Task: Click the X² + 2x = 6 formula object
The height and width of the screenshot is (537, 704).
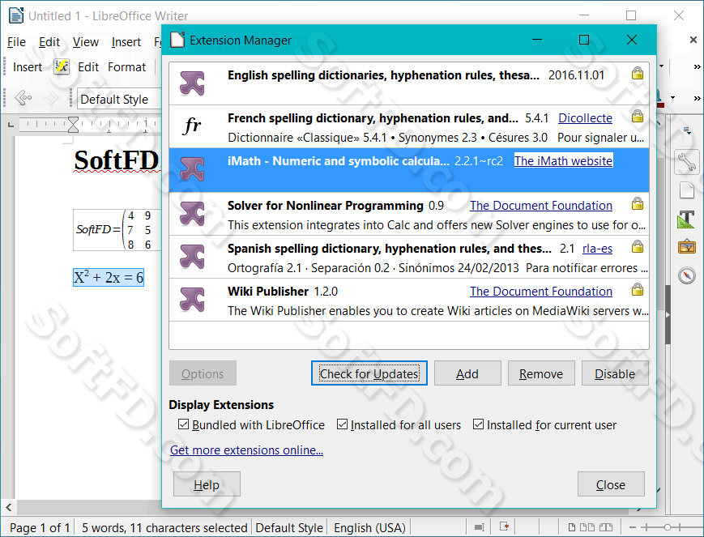Action: coord(109,277)
